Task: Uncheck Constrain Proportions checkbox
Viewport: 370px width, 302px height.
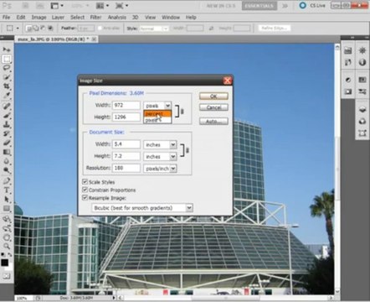Action: pos(85,190)
